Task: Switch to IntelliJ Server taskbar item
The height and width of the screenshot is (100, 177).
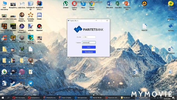Action: click(65, 97)
